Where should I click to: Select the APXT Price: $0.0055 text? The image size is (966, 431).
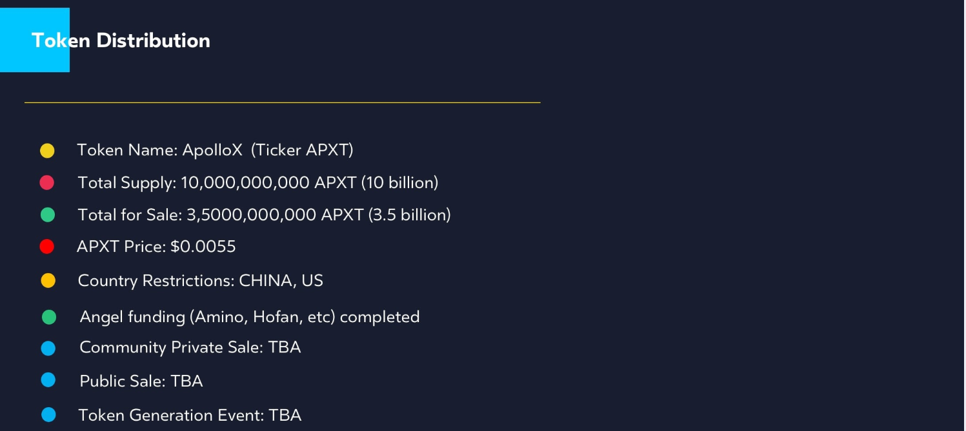156,247
